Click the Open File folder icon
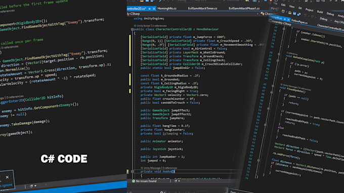 point(290,13)
